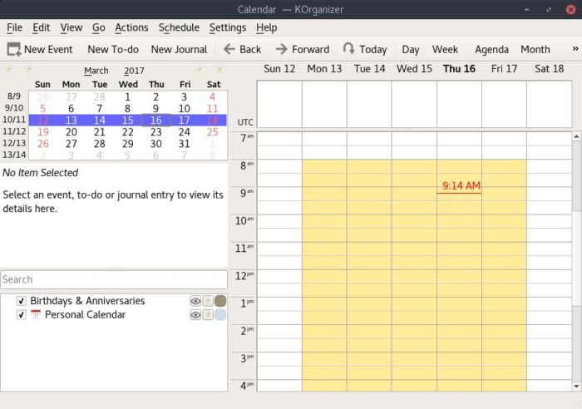Image resolution: width=582 pixels, height=409 pixels.
Task: Click the agenda scrollbar up arrow
Action: click(x=576, y=136)
